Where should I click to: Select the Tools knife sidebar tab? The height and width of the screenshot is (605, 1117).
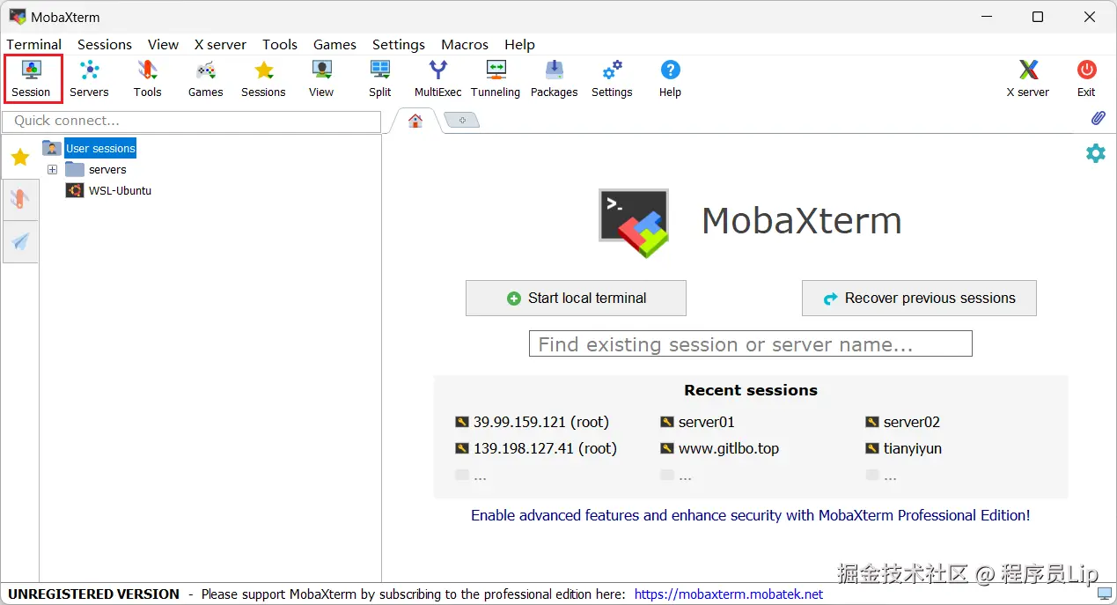(x=19, y=199)
